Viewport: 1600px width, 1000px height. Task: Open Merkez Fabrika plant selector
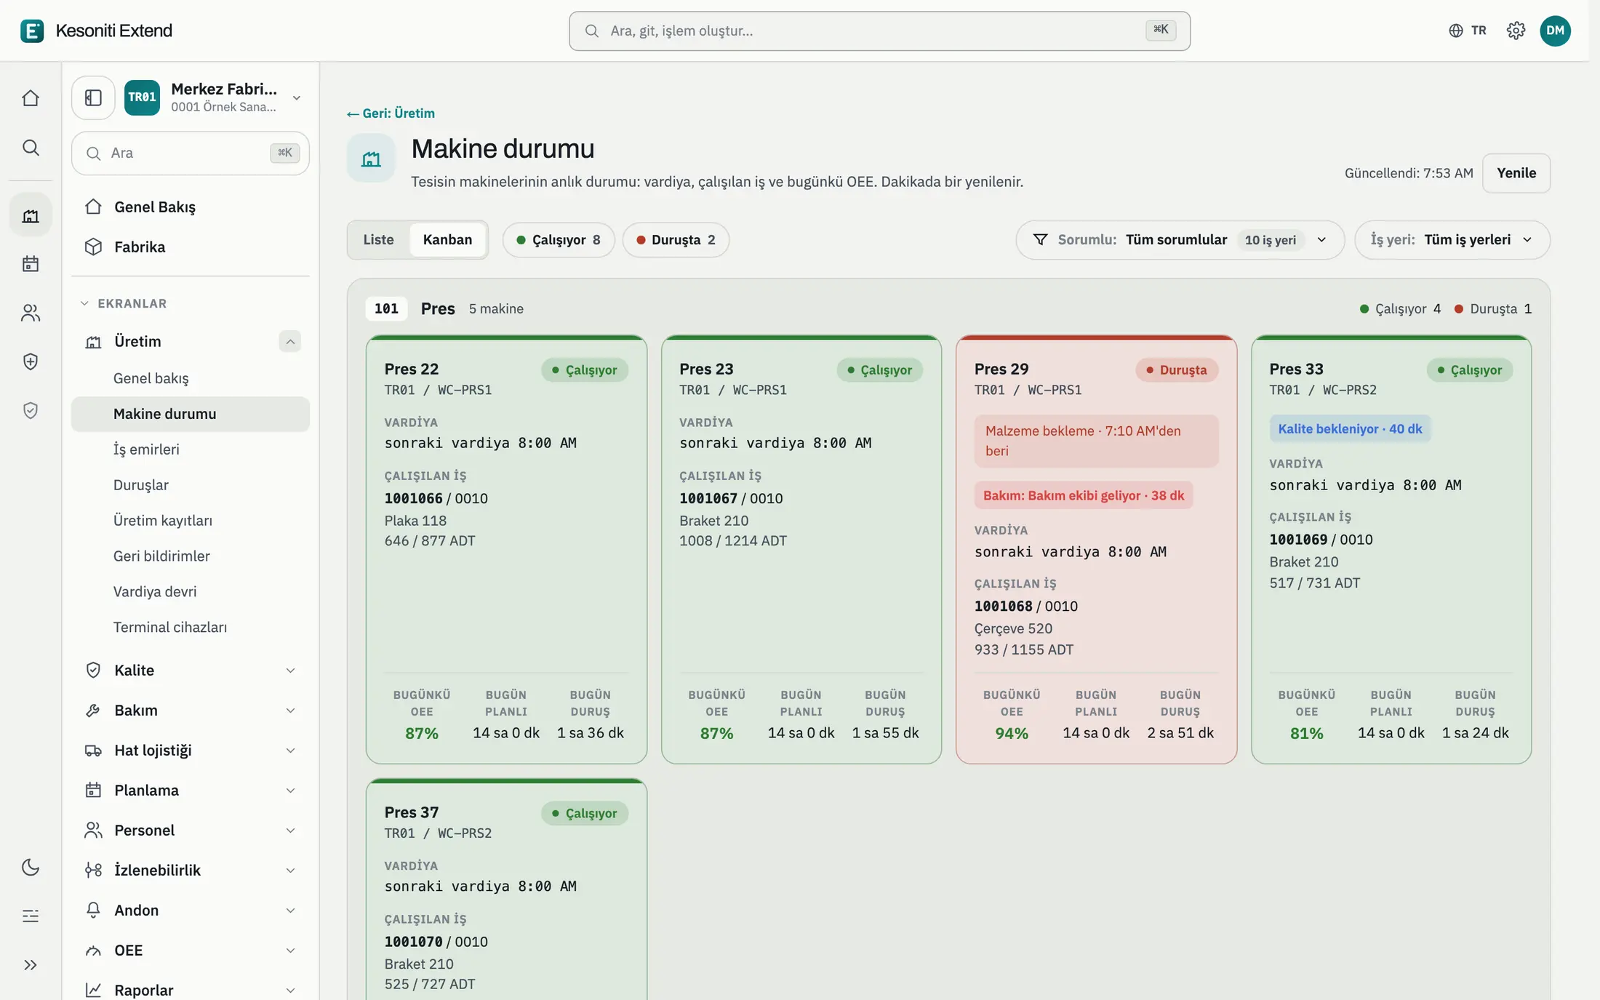pos(212,97)
